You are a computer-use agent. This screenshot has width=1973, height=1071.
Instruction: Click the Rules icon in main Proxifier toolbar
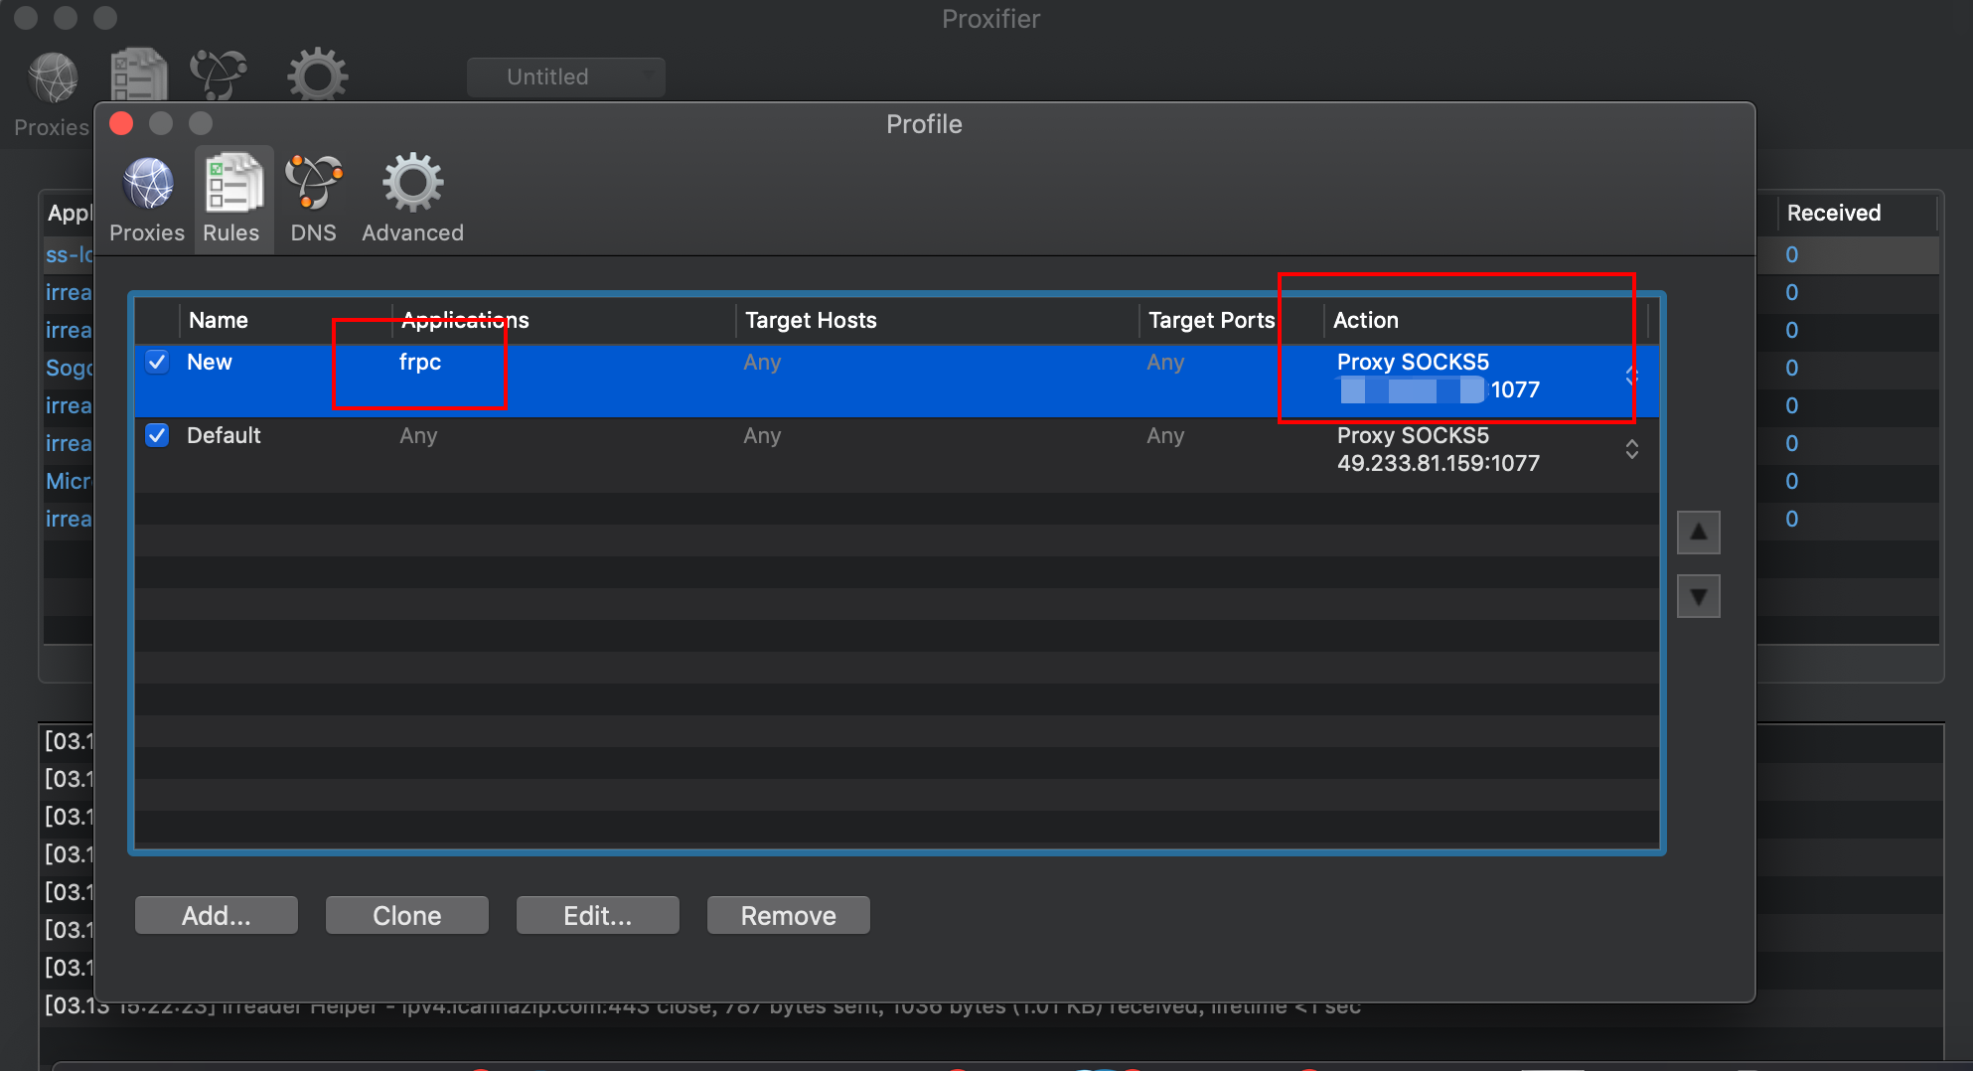pos(138,75)
